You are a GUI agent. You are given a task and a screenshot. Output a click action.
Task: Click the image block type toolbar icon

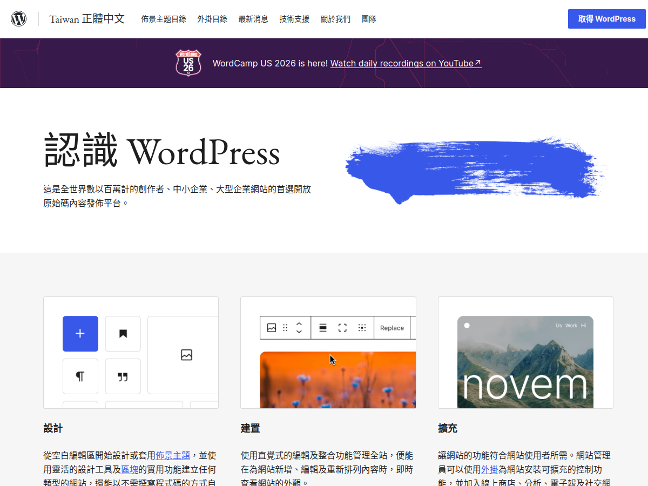pyautogui.click(x=272, y=328)
